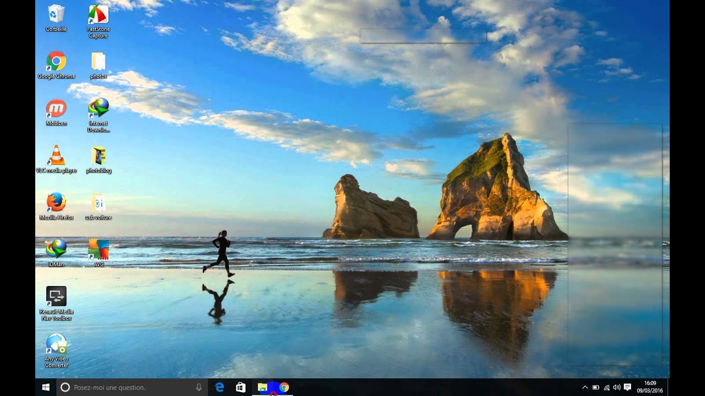Open the Corbeille recycle bin icon
The width and height of the screenshot is (705, 396).
(56, 18)
